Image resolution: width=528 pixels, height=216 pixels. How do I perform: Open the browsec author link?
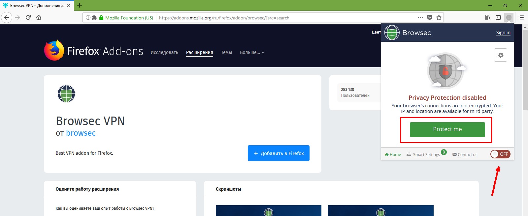click(x=81, y=133)
